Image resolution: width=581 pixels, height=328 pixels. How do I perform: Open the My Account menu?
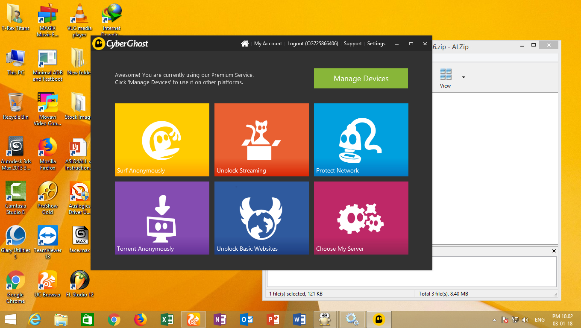pyautogui.click(x=268, y=44)
